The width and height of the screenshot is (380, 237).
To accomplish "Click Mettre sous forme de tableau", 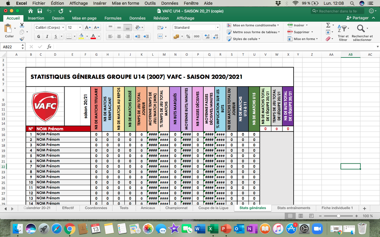I will pos(253,32).
